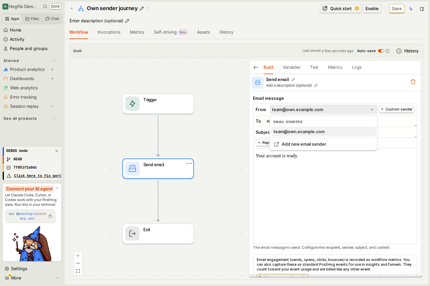The image size is (430, 286).
Task: Switch to the Variables tab
Action: 291,67
